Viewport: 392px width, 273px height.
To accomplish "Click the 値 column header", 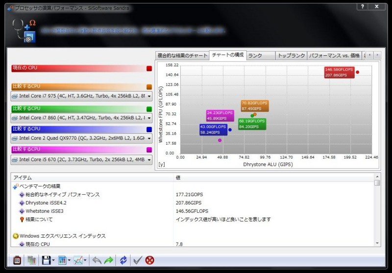I will (x=273, y=178).
